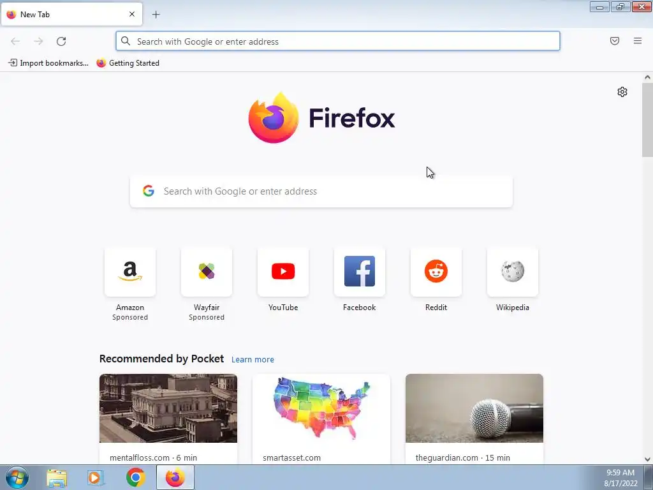Select the New Tab tab

[x=71, y=14]
